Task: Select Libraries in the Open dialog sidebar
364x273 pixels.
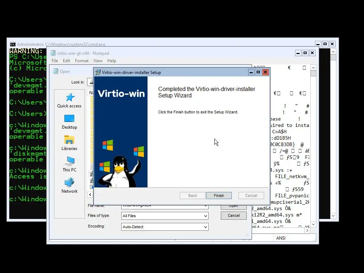Action: [x=69, y=143]
